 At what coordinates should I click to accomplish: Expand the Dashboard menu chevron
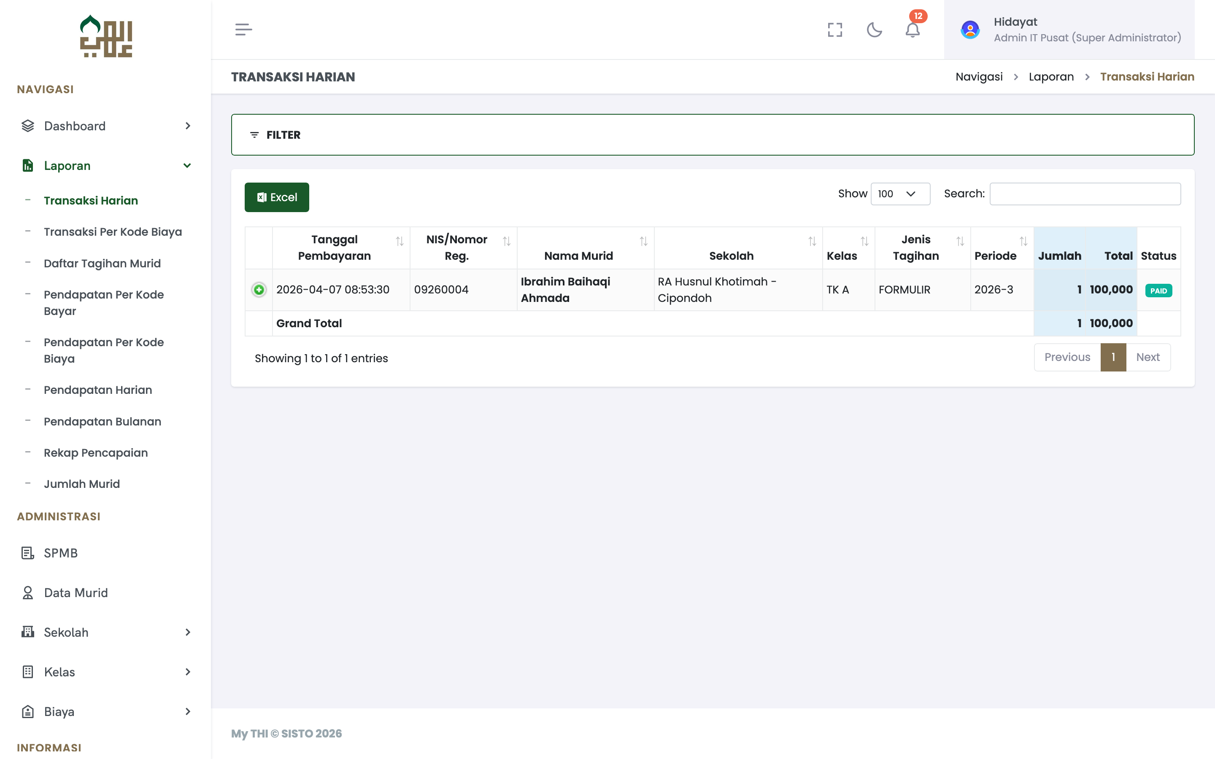[188, 126]
